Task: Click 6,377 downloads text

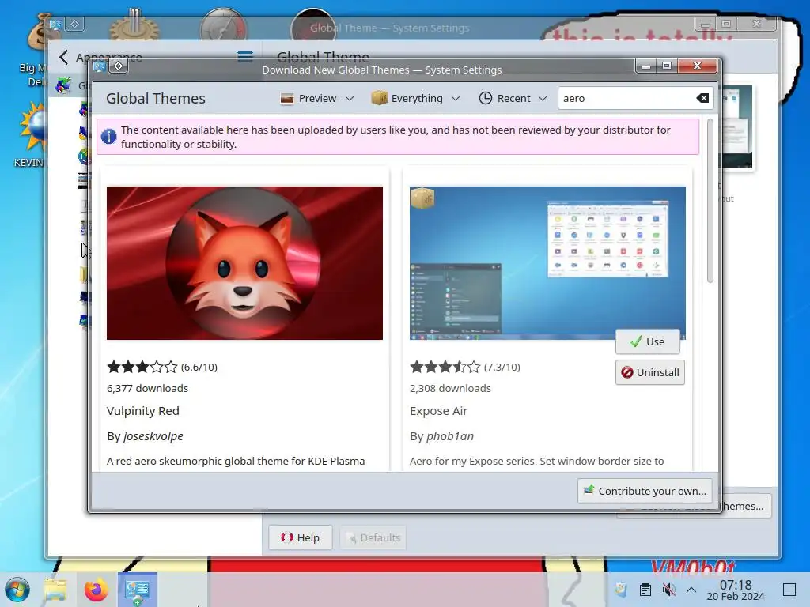Action: coord(148,388)
